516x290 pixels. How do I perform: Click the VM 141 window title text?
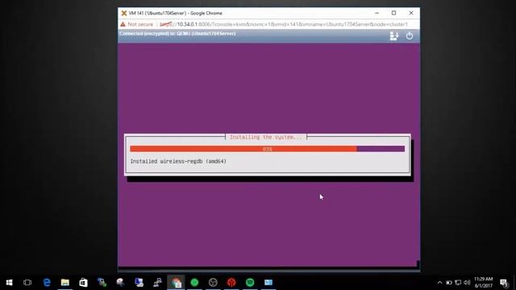point(176,13)
